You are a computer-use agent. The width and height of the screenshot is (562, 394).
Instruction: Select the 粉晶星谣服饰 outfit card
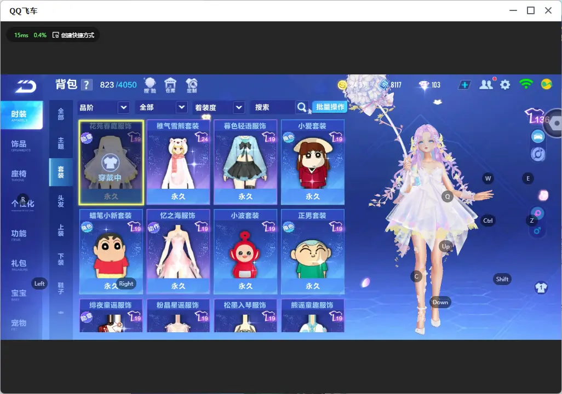tap(178, 316)
